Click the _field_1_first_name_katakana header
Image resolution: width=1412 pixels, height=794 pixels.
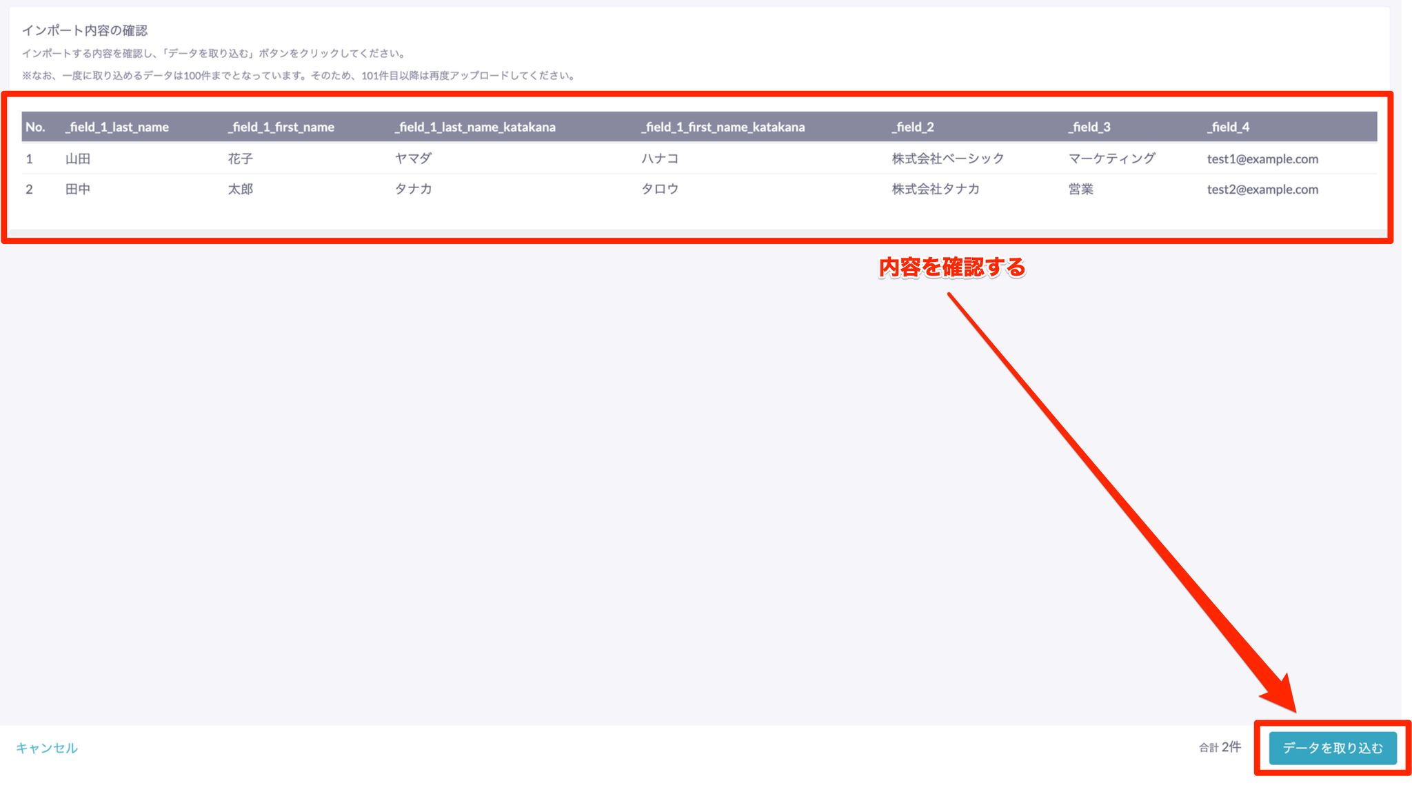[x=722, y=127]
